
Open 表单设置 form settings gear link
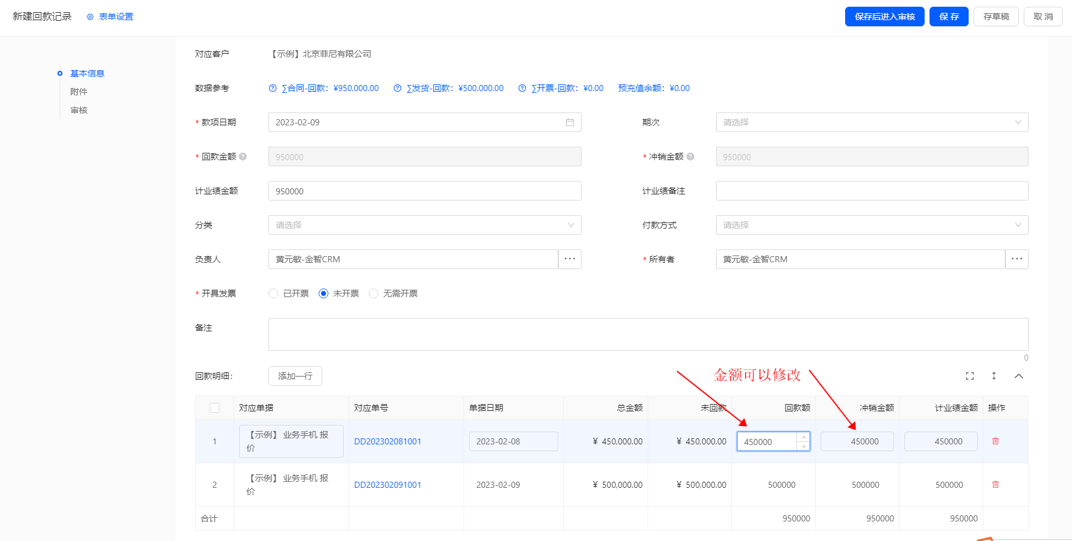coord(110,17)
